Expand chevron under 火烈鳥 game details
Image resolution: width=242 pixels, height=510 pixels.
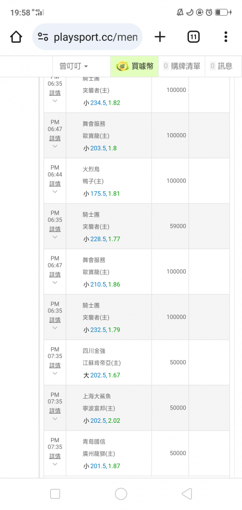pyautogui.click(x=55, y=192)
